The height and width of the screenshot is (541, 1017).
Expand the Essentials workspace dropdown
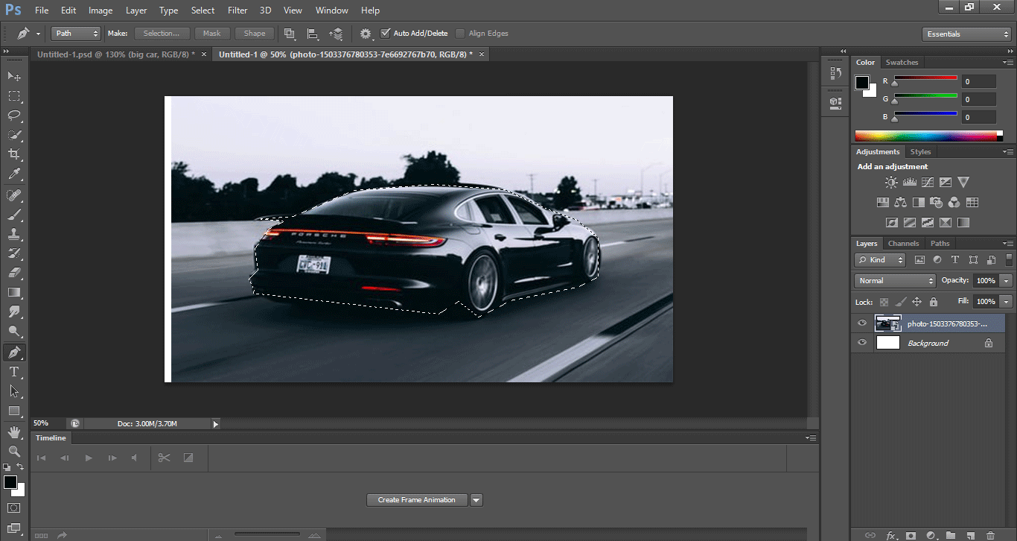point(965,34)
